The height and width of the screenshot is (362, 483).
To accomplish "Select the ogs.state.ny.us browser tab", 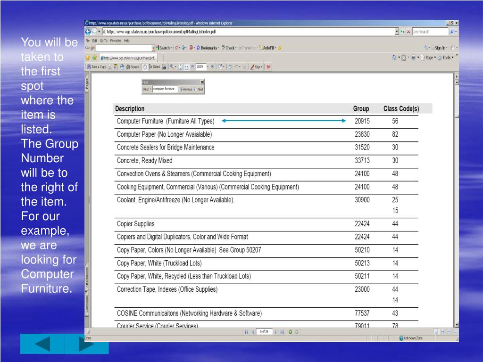I will (129, 58).
